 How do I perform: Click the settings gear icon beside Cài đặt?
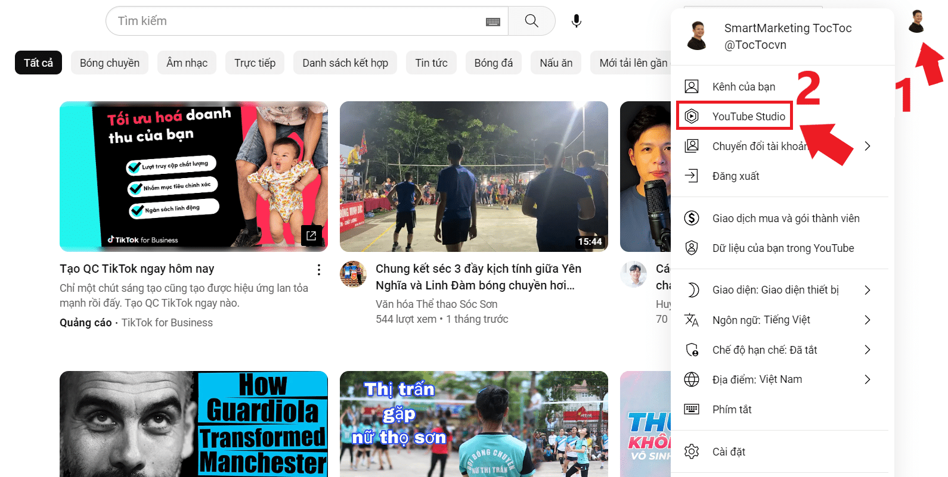[692, 451]
